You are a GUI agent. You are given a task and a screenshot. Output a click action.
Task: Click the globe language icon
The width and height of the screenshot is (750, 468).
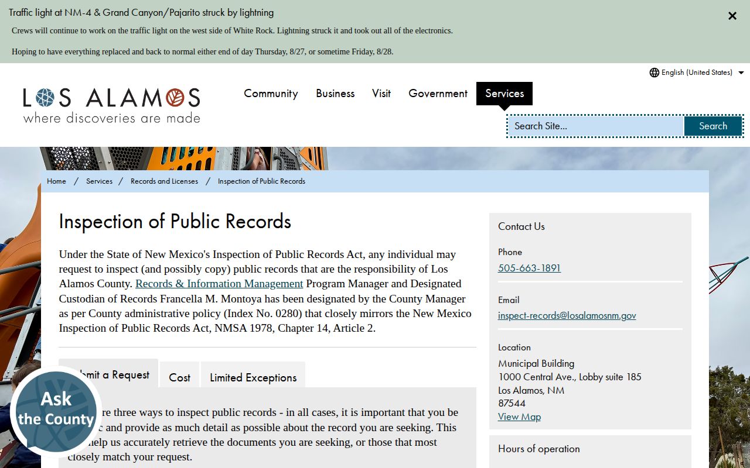pyautogui.click(x=654, y=73)
